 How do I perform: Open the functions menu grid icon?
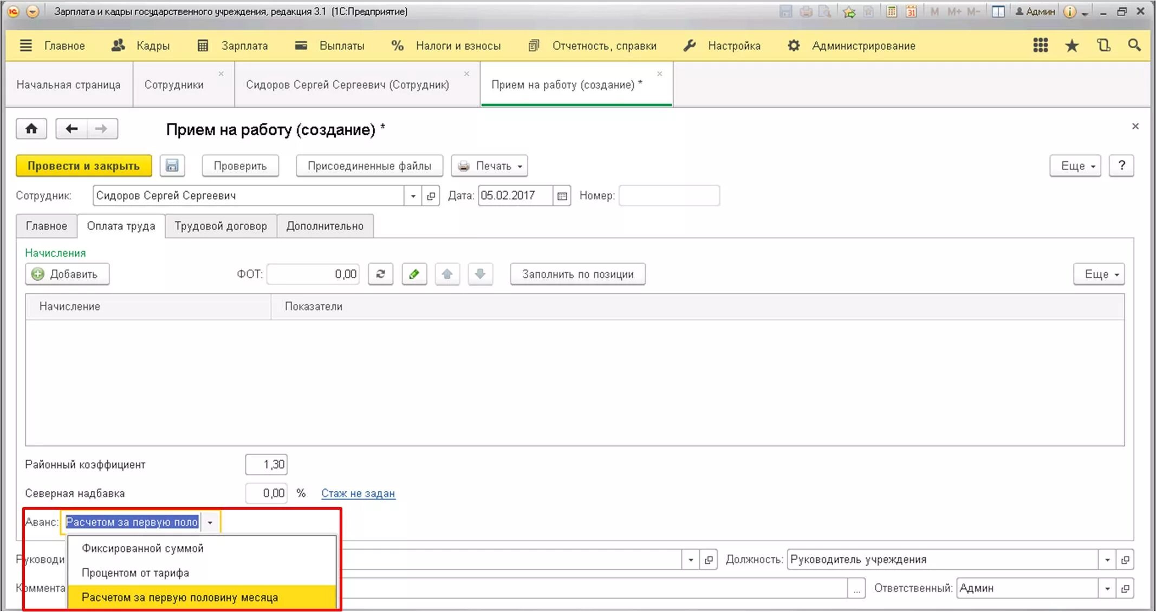1040,45
